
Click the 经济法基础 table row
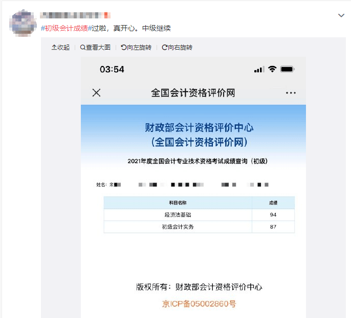(199, 215)
